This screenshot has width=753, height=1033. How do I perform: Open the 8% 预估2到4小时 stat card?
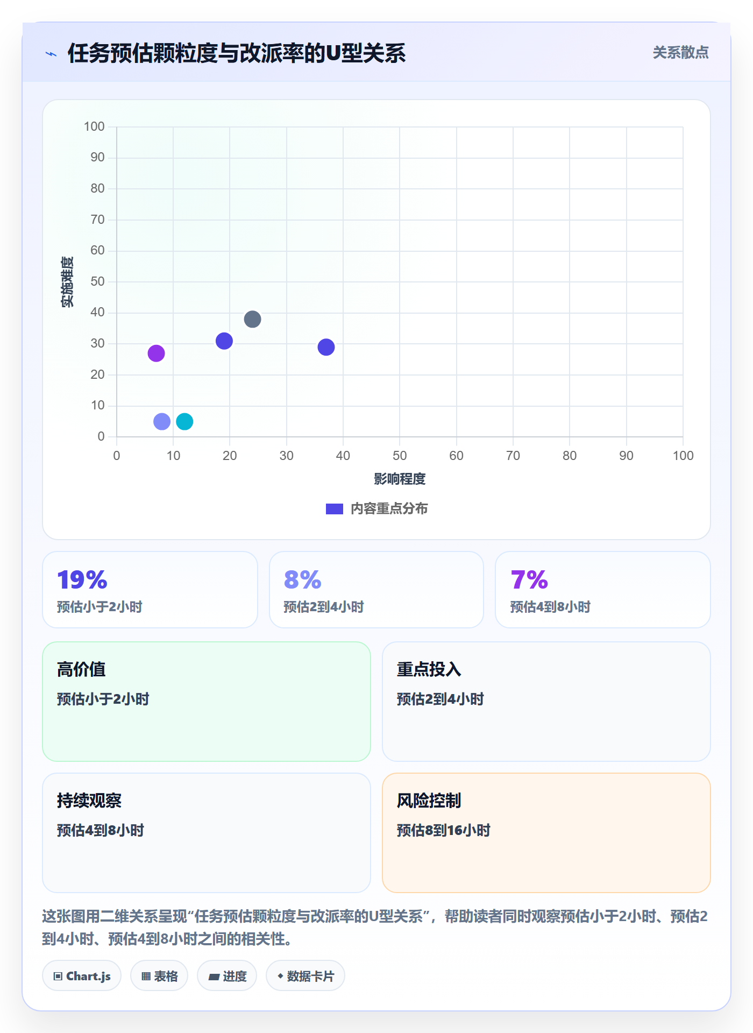376,590
